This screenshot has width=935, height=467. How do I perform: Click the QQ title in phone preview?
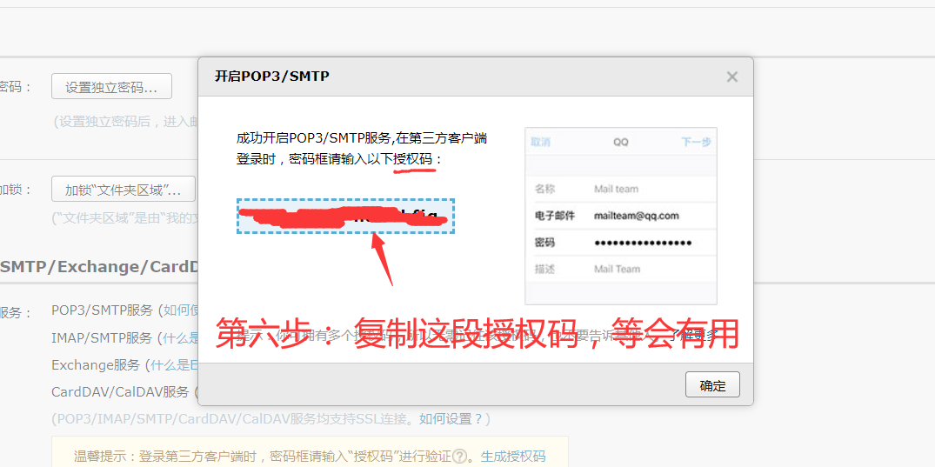pos(621,143)
